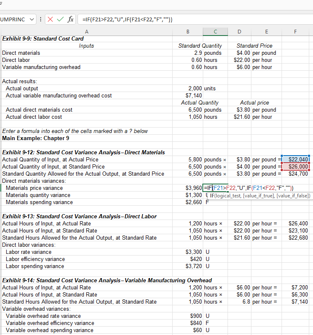Click the $21.60 actual price cell

point(239,117)
